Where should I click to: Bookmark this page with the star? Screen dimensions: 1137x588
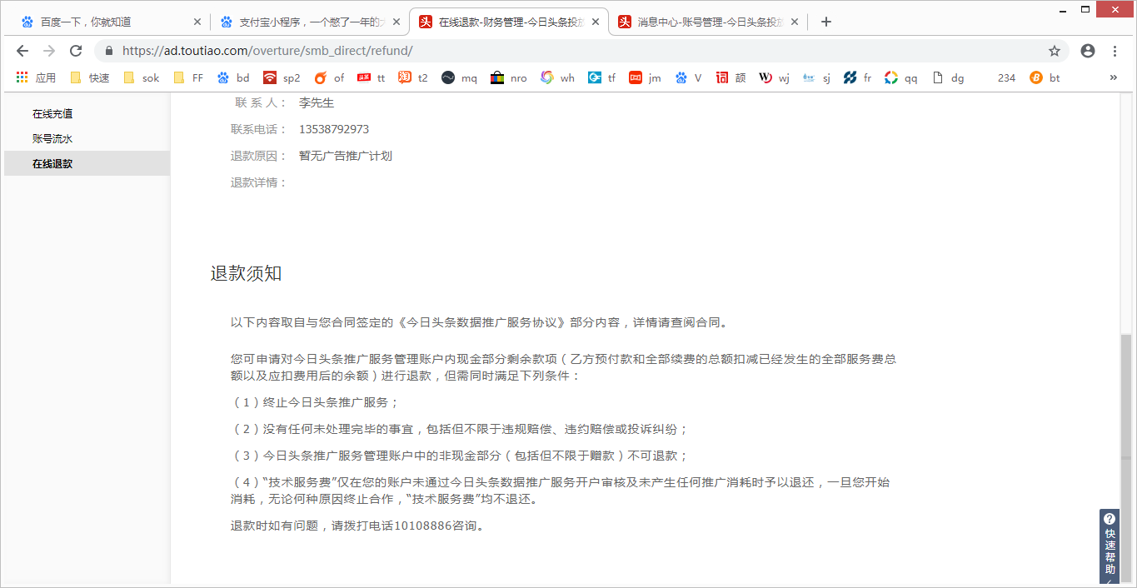click(1055, 51)
